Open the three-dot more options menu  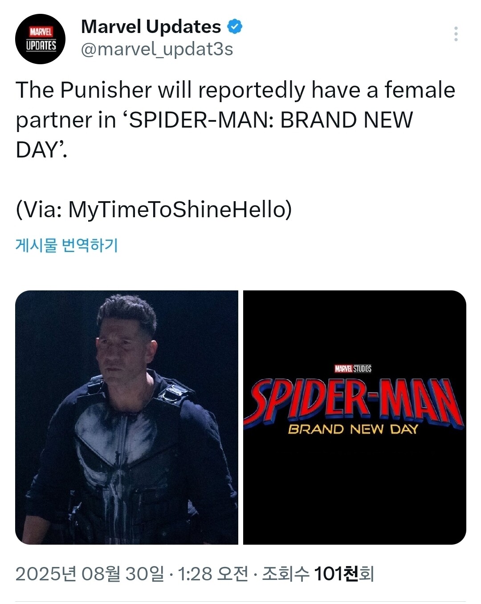pos(456,34)
